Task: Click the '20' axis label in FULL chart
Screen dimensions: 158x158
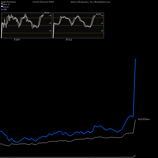Action: coord(102,31)
